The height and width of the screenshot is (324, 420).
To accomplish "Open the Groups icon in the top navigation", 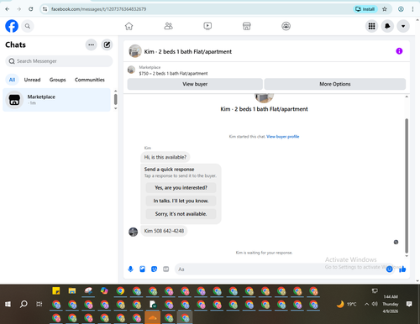I will [286, 26].
